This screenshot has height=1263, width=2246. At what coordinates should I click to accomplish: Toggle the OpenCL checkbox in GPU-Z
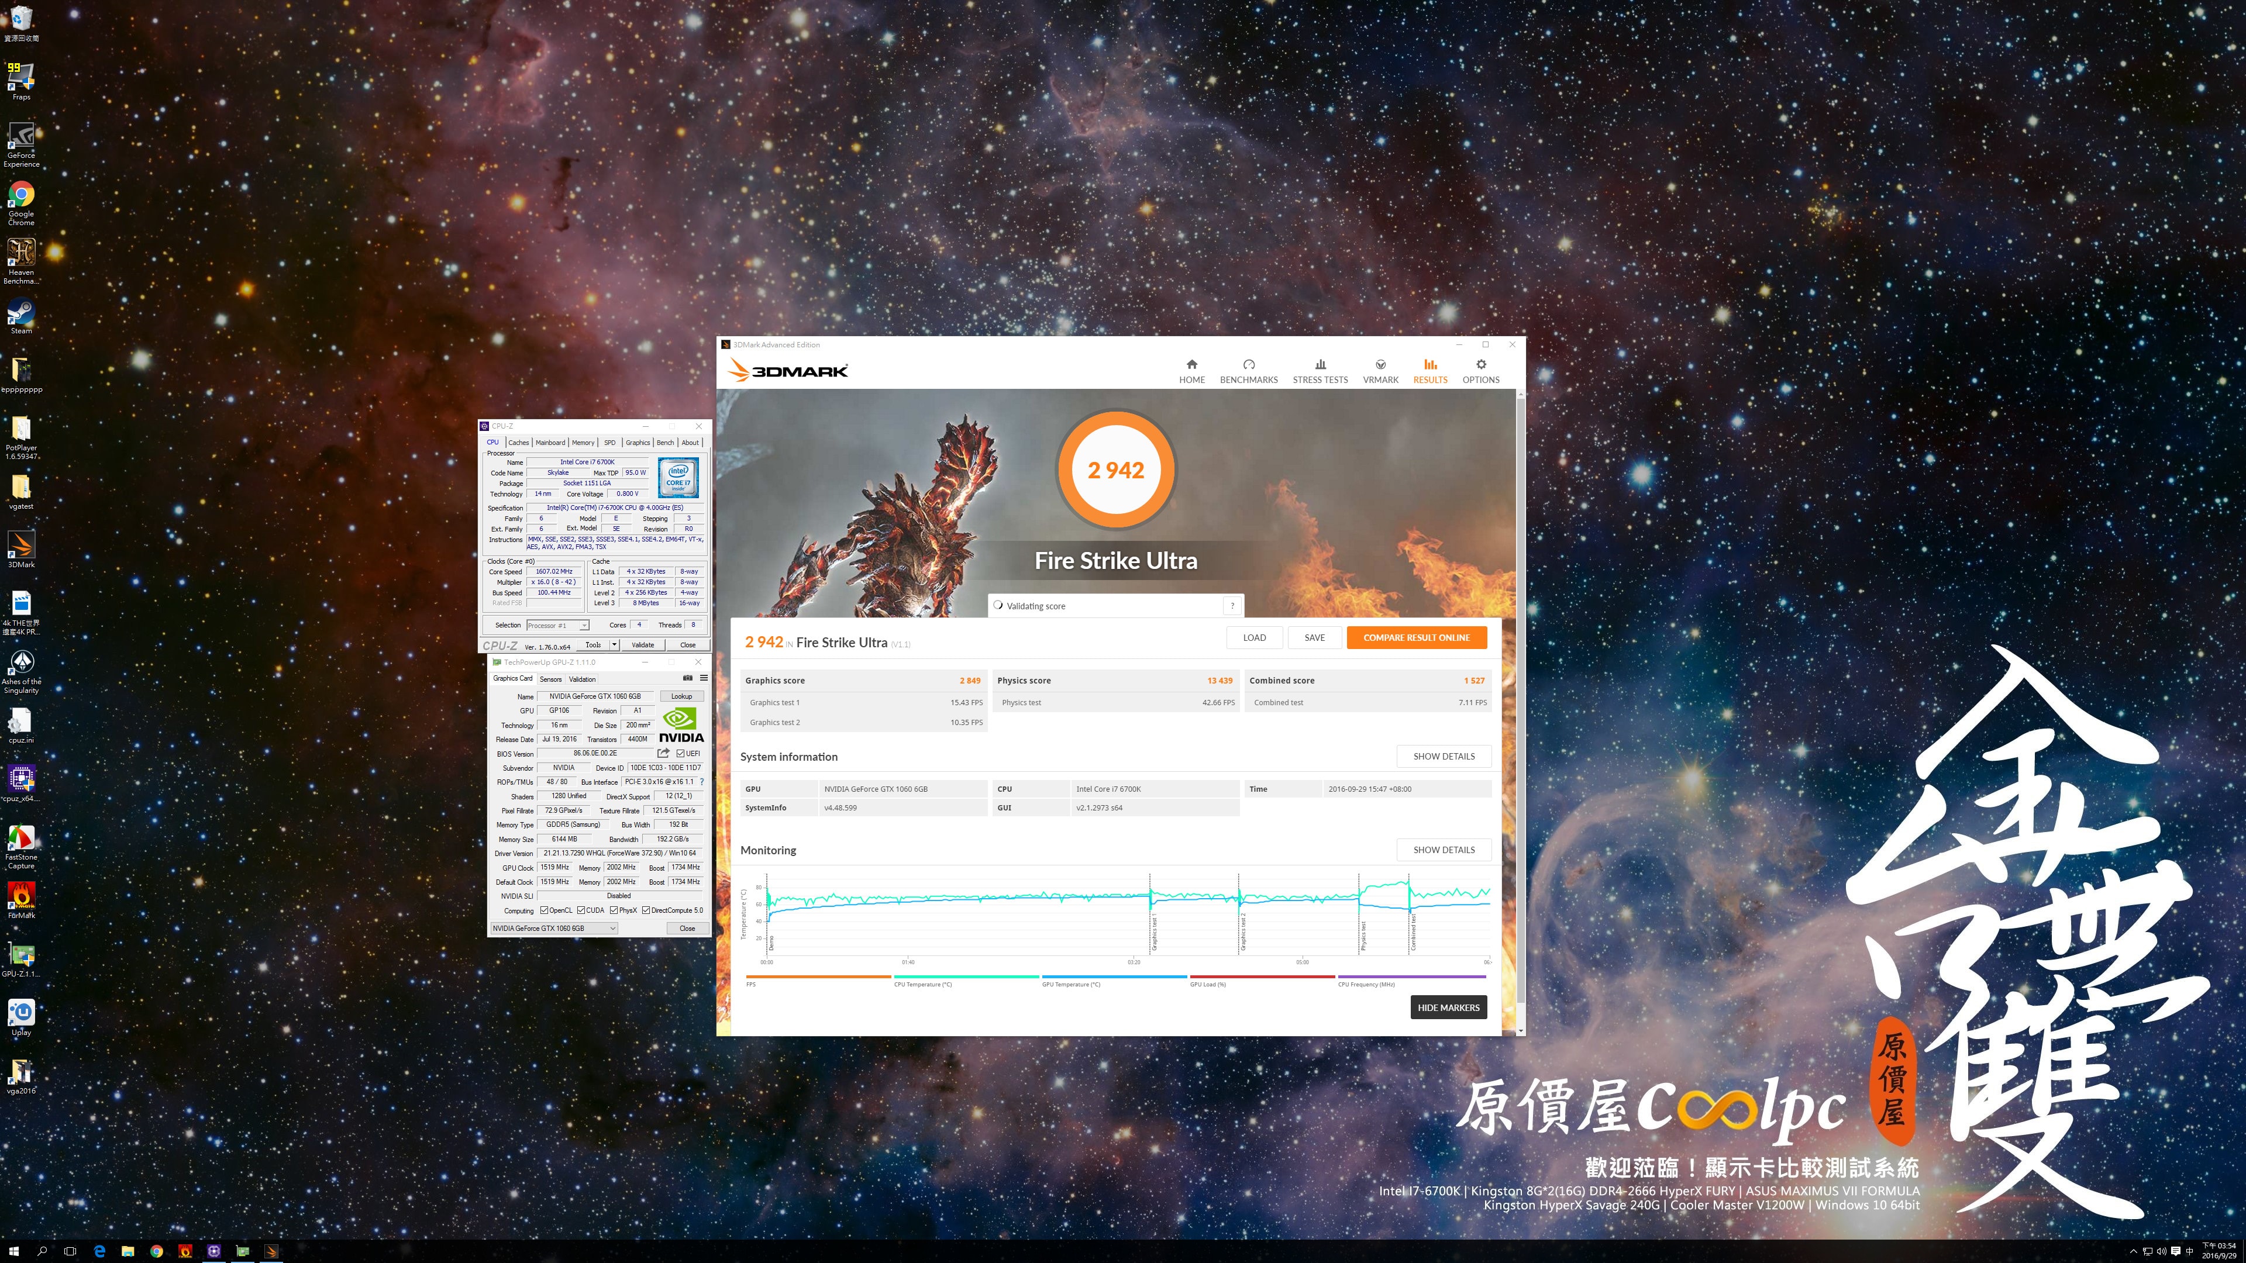[544, 910]
